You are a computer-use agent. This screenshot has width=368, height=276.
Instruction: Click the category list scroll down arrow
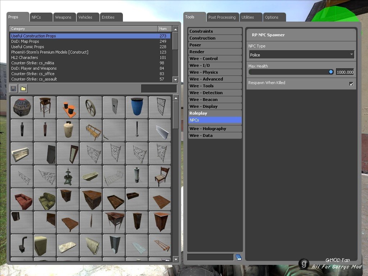(x=175, y=79)
